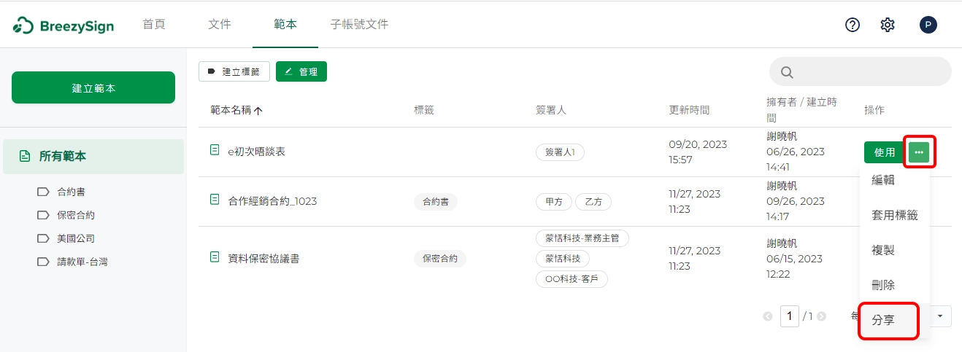Image resolution: width=962 pixels, height=352 pixels.
Task: Go to next page arrow
Action: [x=822, y=316]
